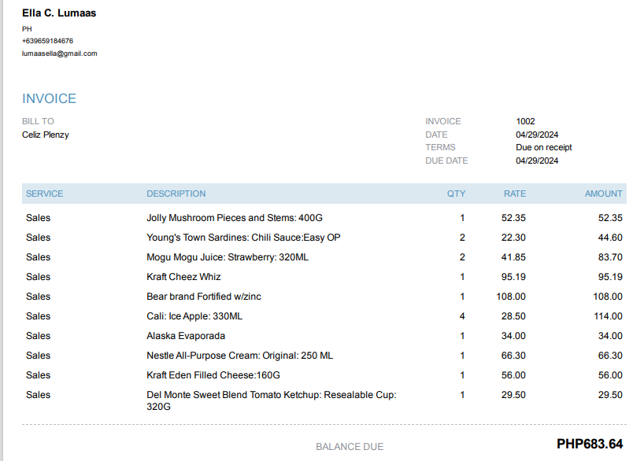Click the amount 29.50 for Del Monte ketchup
The image size is (644, 461).
pyautogui.click(x=610, y=395)
